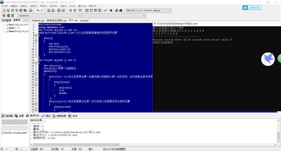Open Find with the magnifier icon

click(49, 11)
